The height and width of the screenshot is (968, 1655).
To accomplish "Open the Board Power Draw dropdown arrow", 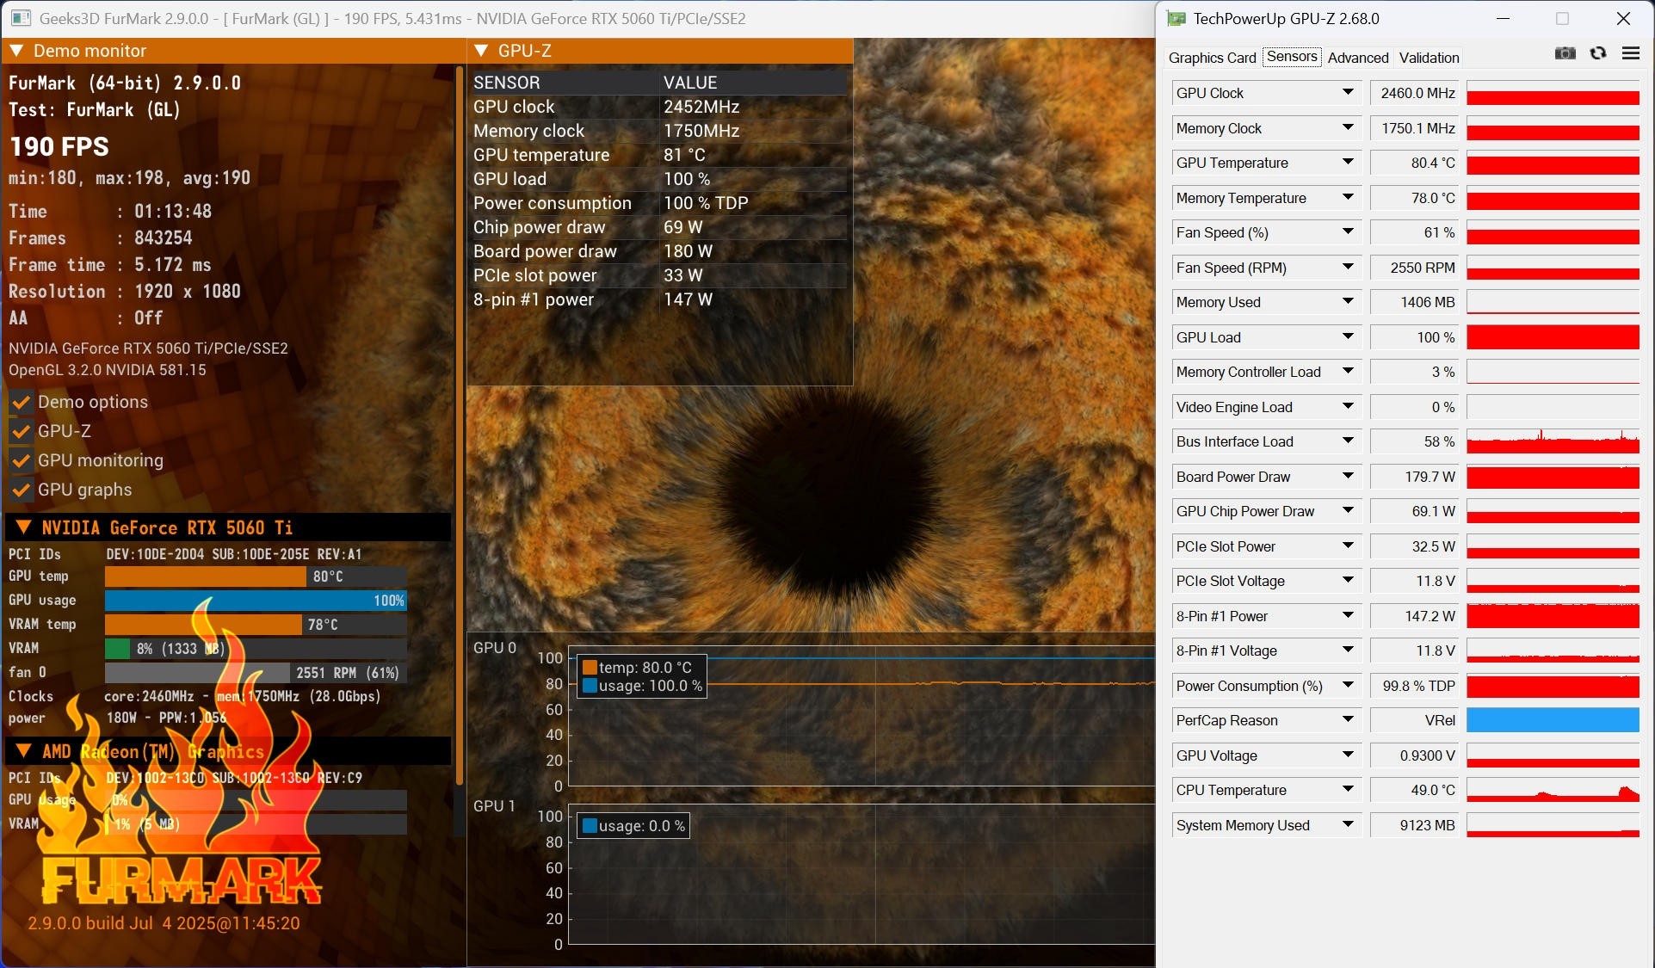I will pyautogui.click(x=1348, y=477).
